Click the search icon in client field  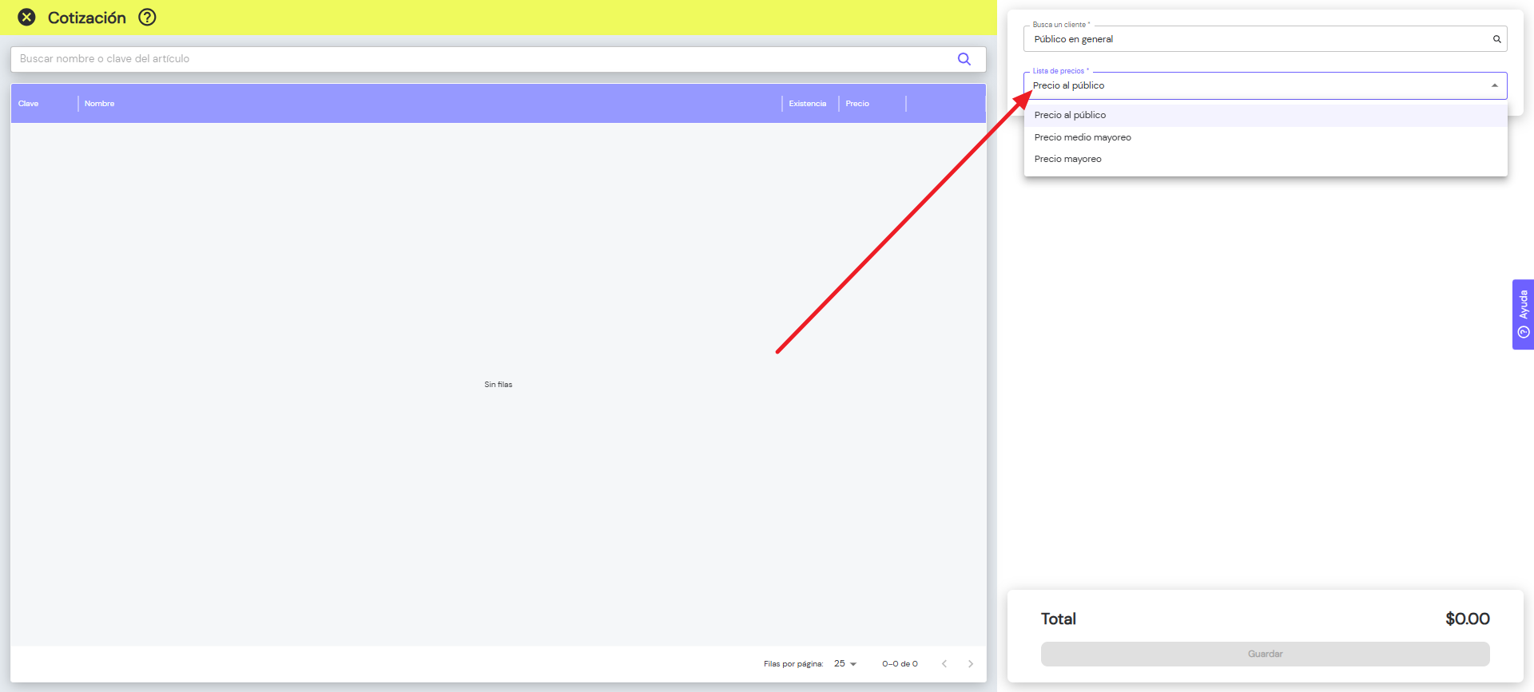(x=1497, y=39)
